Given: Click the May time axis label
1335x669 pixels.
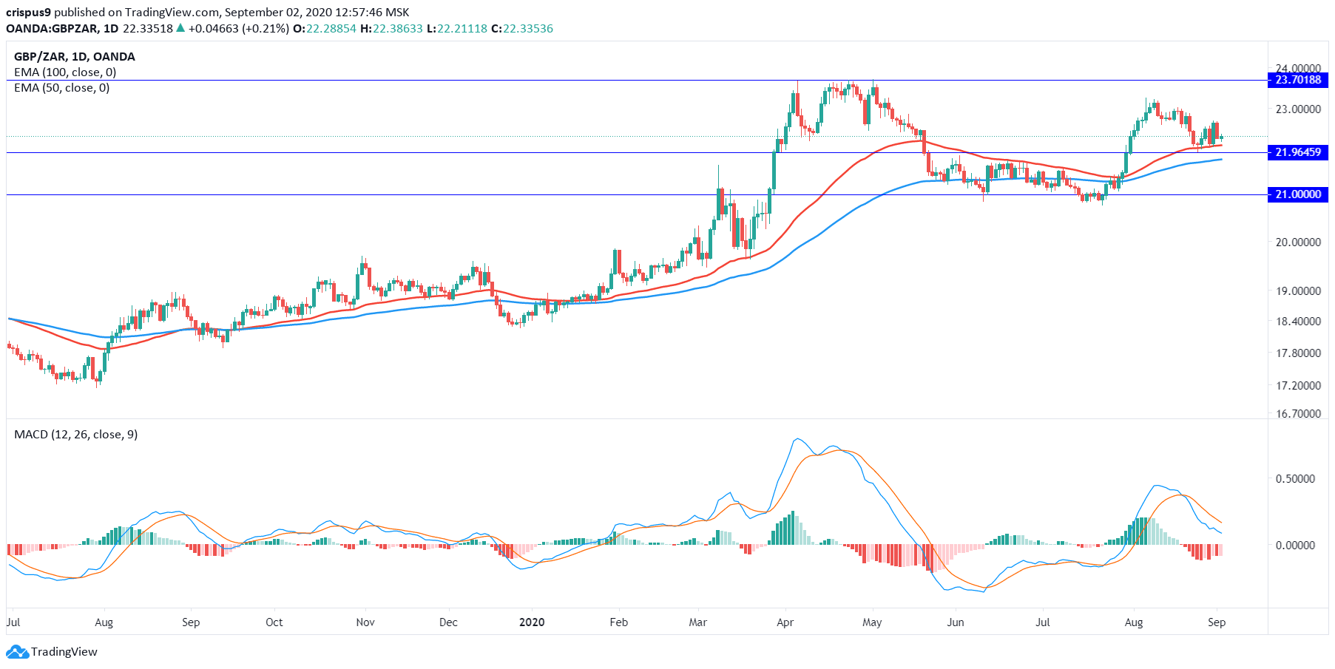Looking at the screenshot, I should pos(873,622).
